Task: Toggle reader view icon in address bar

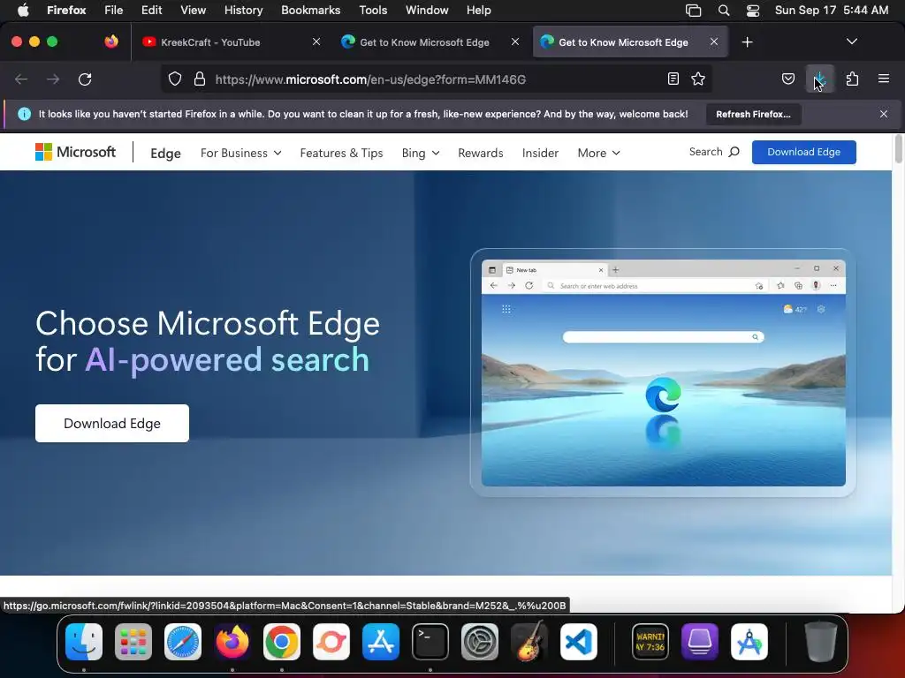Action: point(673,79)
